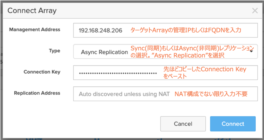
Task: Click the Management Address label
Action: coord(35,29)
